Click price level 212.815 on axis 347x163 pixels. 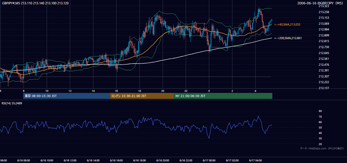(324, 41)
